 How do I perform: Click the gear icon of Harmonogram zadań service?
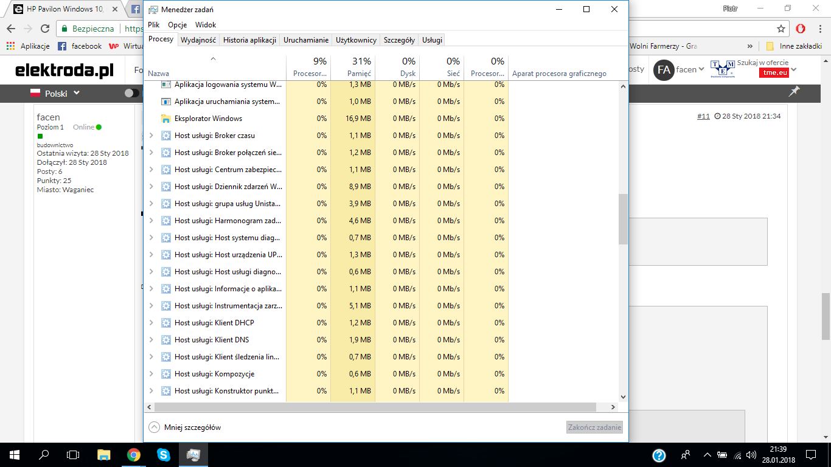pyautogui.click(x=165, y=221)
